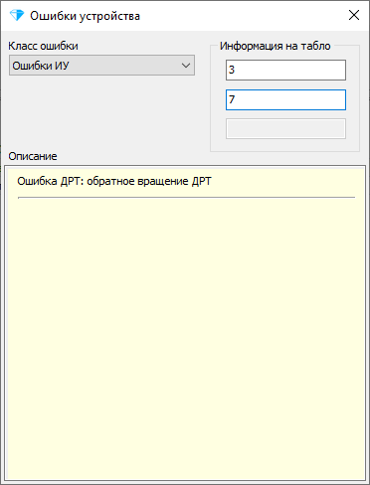Focus the first display field containing 3
The image size is (370, 485).
285,70
